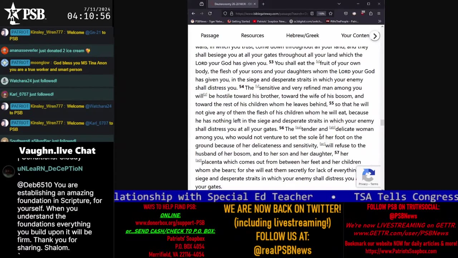458x258 pixels.
Task: Click the www.GETTR.com/user/PSBNews text
Action: click(401, 233)
